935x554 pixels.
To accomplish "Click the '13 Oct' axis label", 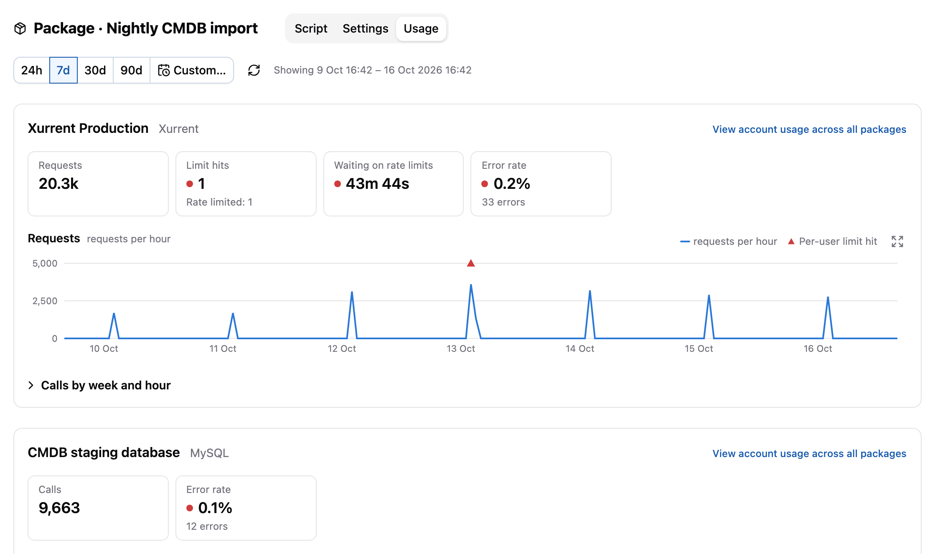I will [461, 349].
